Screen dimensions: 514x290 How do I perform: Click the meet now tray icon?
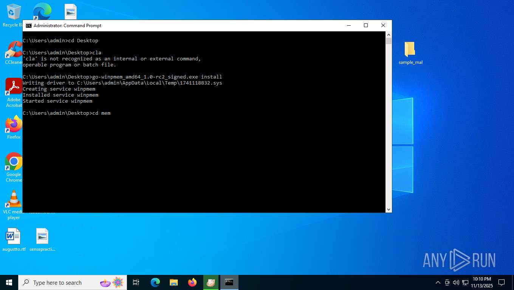click(x=447, y=282)
